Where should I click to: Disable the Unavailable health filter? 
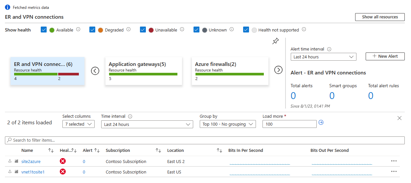click(x=143, y=30)
